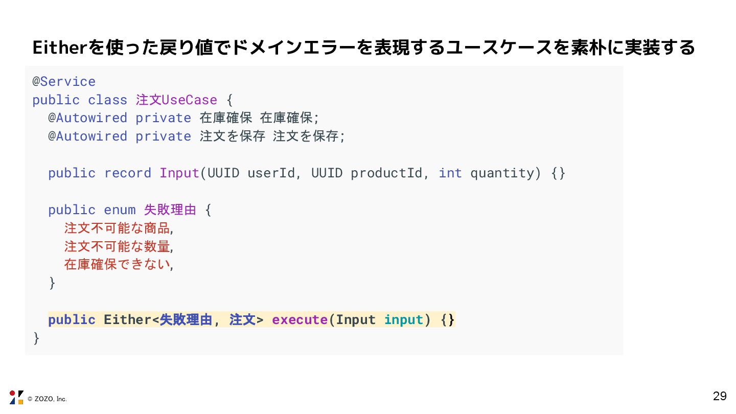Click the slide title starting with Either
The height and width of the screenshot is (414, 736).
[x=363, y=48]
